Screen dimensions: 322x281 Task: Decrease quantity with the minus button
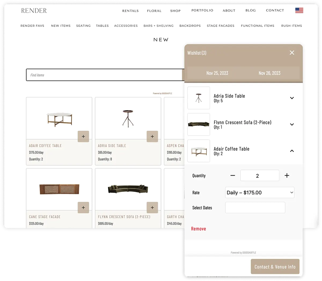point(233,176)
